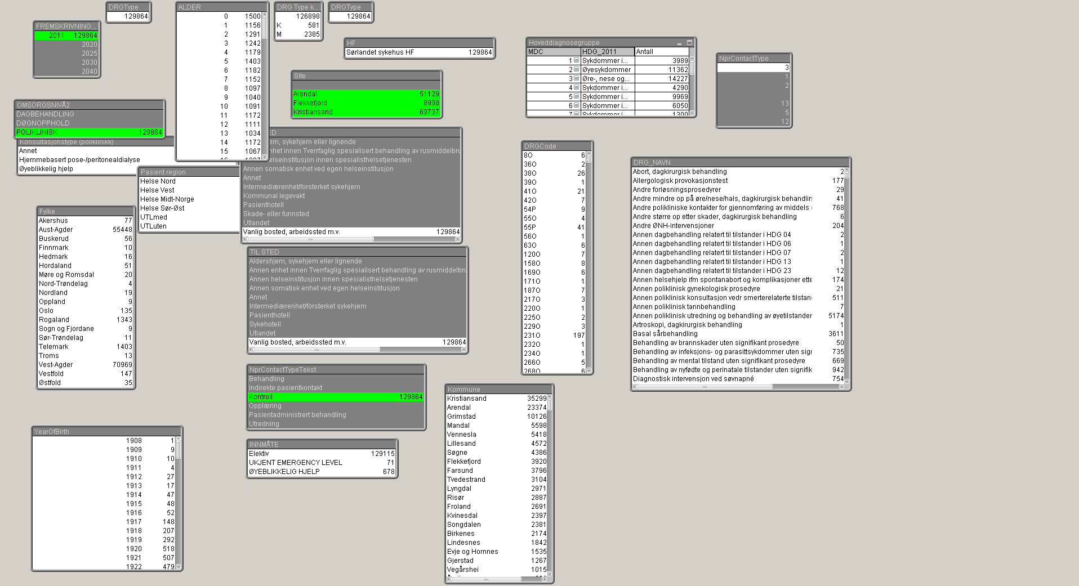1079x586 pixels.
Task: Click the DRG_NAVN horizontal scrollbar
Action: [x=738, y=387]
